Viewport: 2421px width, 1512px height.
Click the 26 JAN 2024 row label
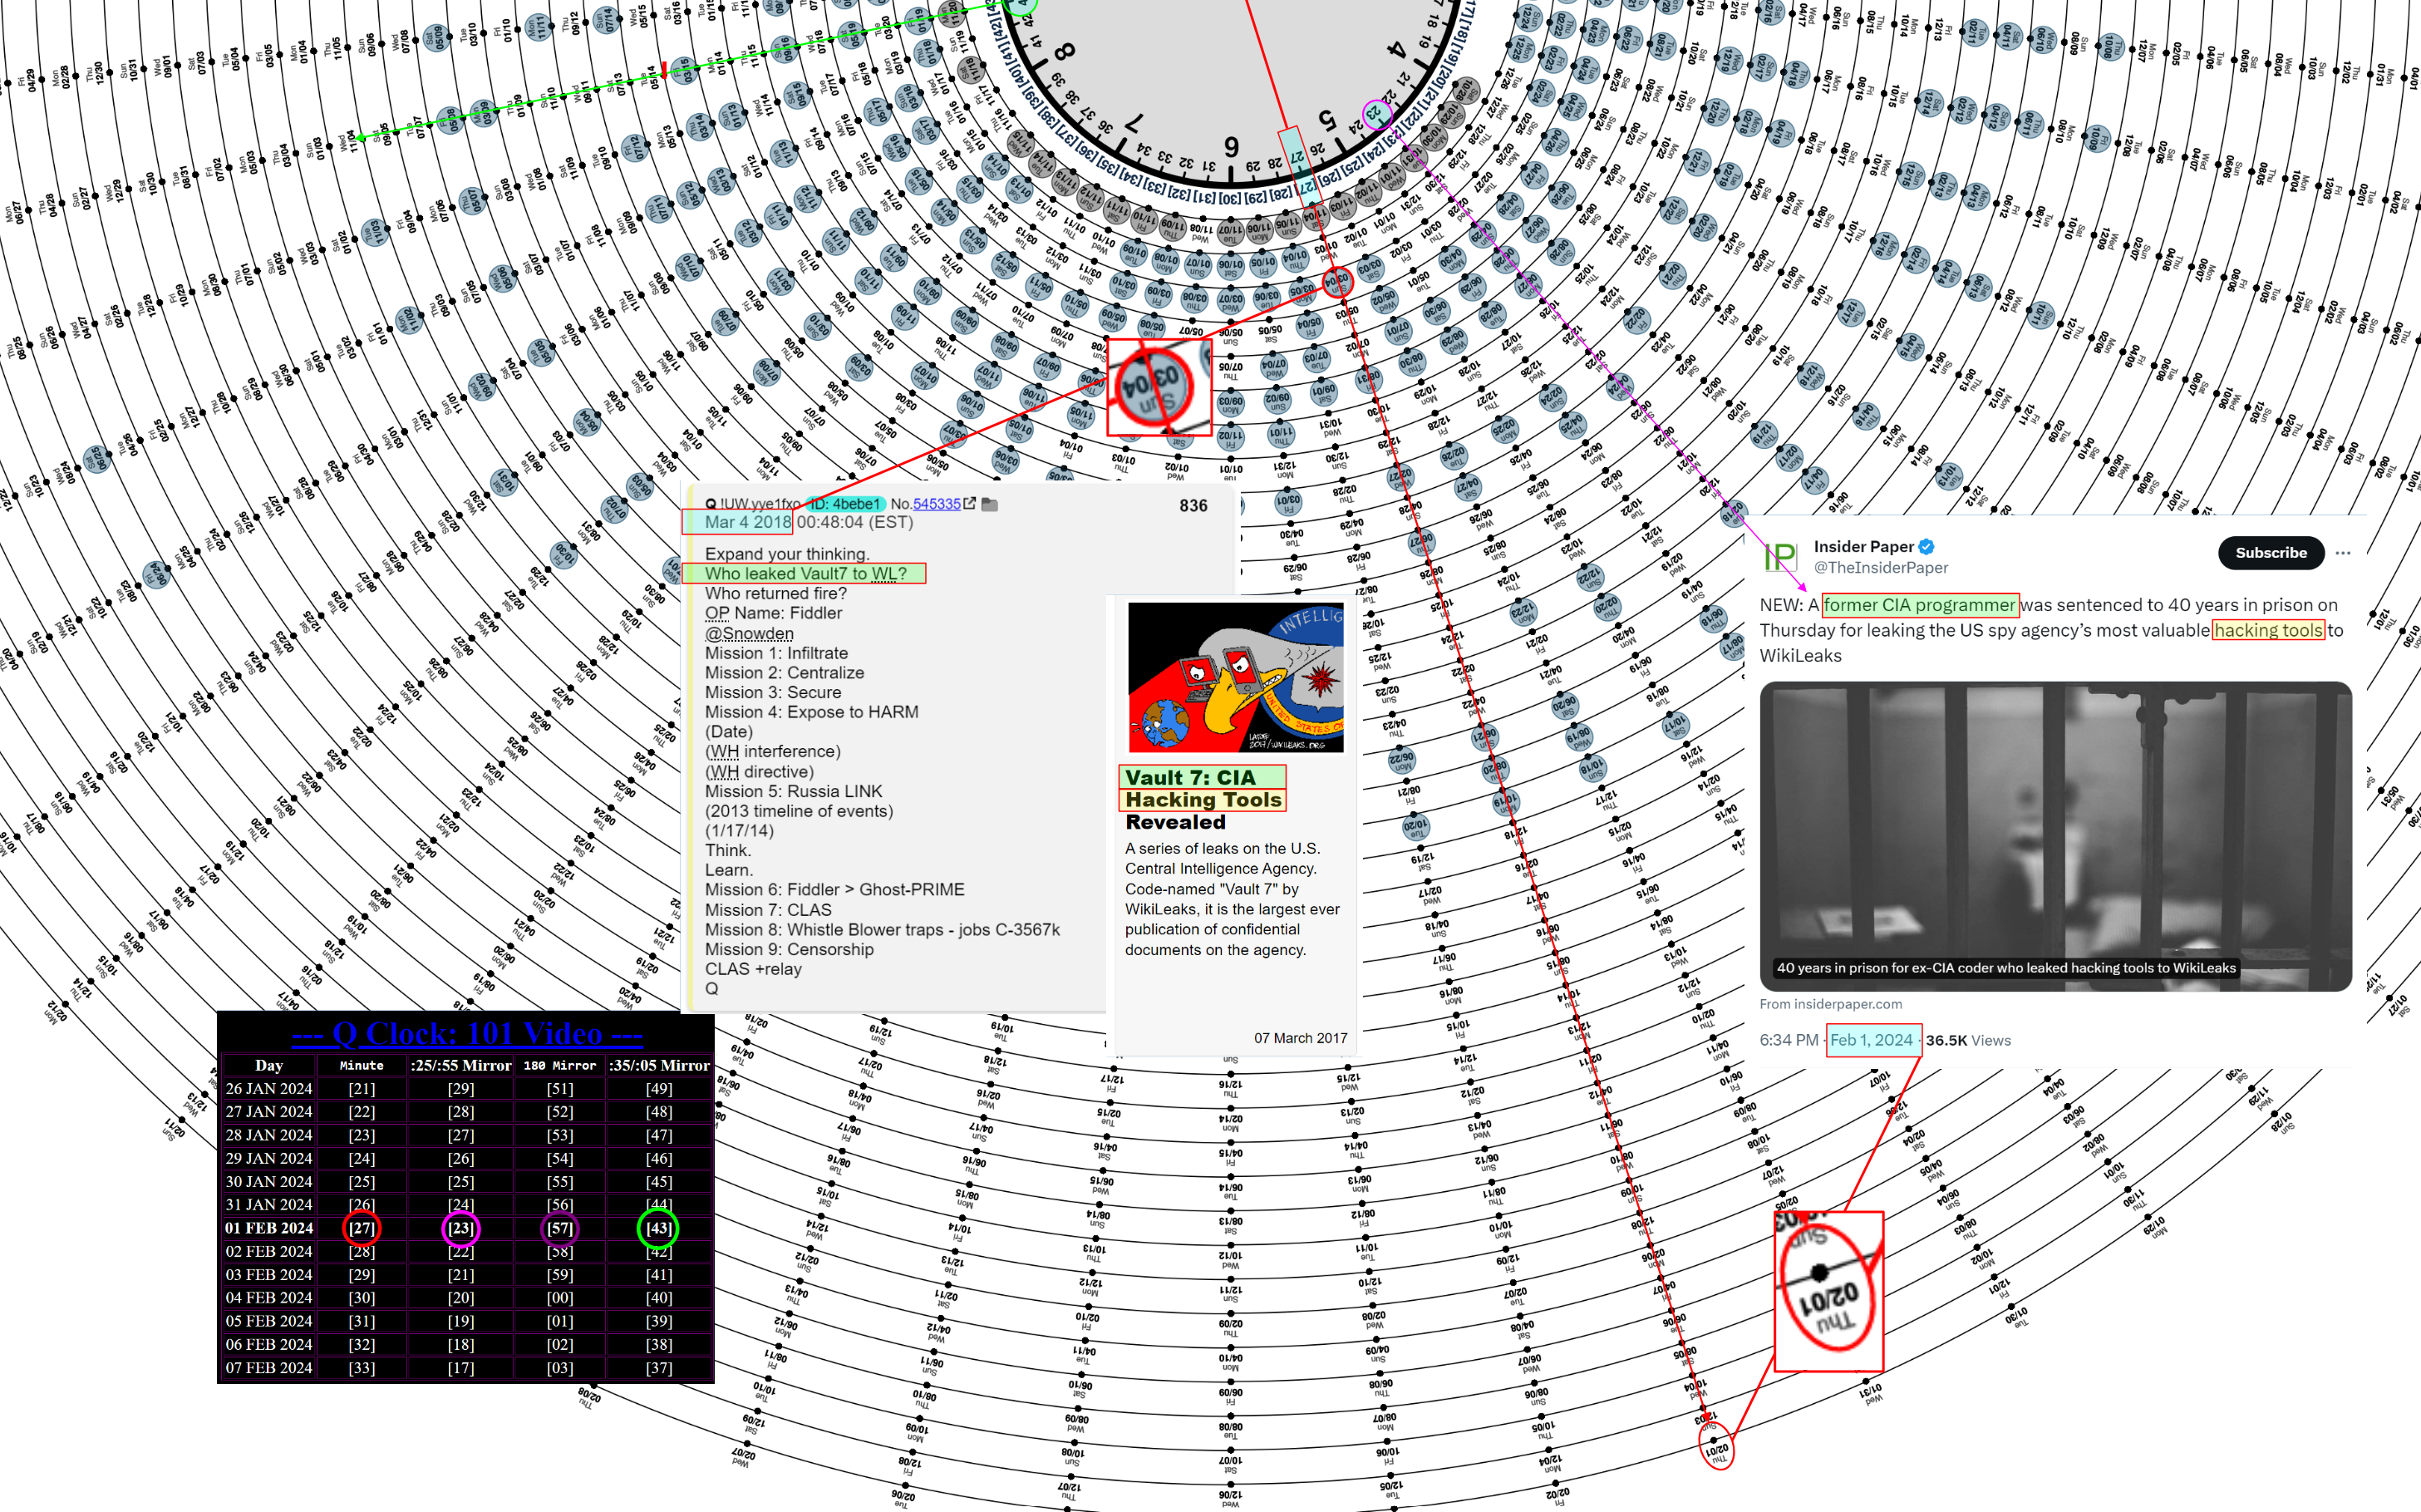269,1088
